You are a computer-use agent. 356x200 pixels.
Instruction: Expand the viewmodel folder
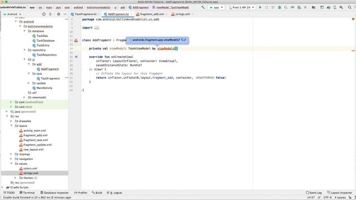coord(24,97)
